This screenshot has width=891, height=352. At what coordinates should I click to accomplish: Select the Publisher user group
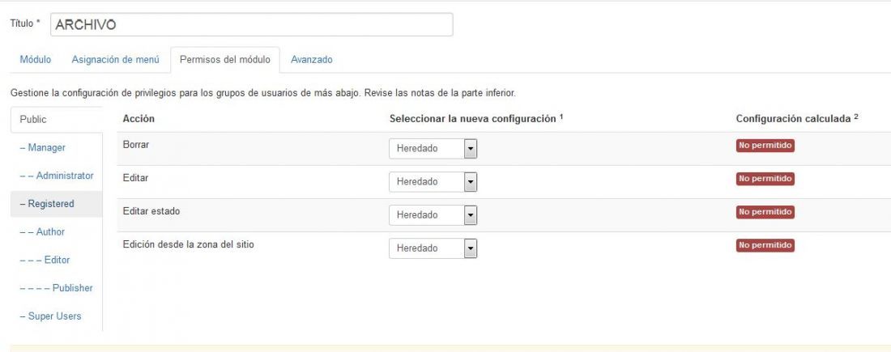pyautogui.click(x=56, y=288)
